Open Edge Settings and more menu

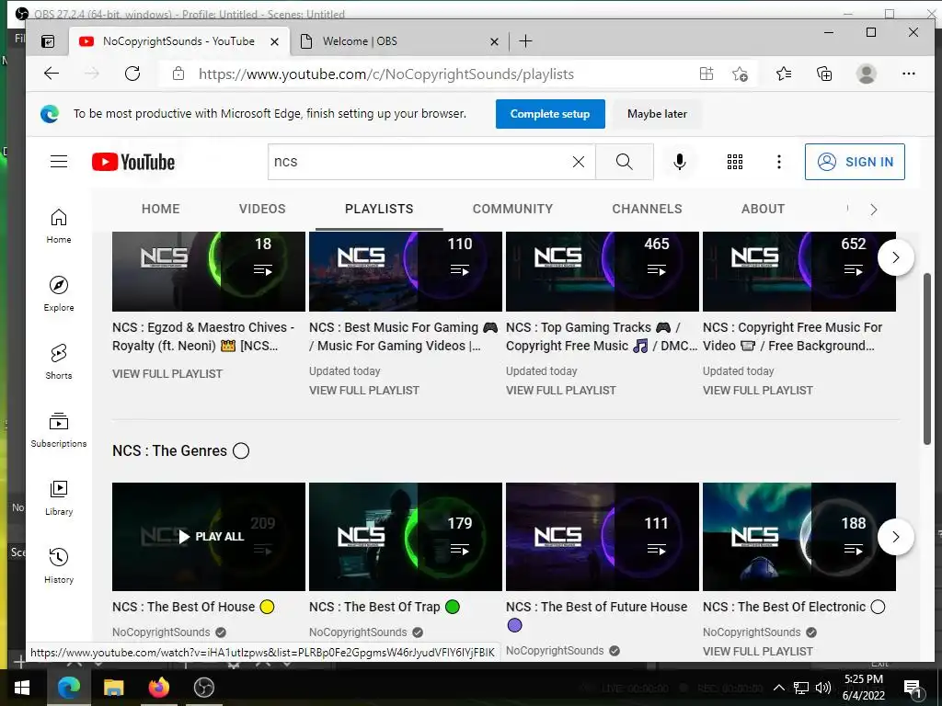908,74
